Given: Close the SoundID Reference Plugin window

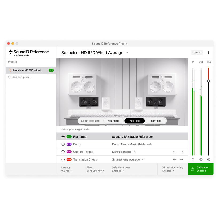Looking at the screenshot, I should (9, 44).
